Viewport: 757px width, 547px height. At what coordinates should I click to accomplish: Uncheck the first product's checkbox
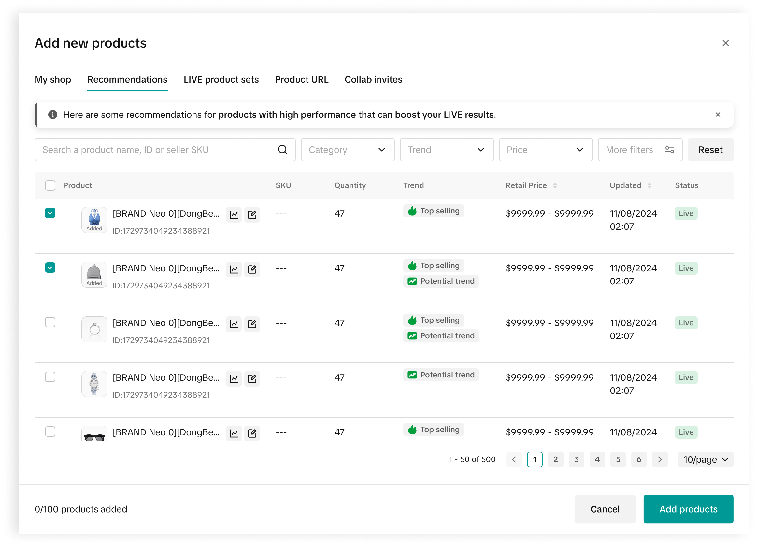coord(50,213)
